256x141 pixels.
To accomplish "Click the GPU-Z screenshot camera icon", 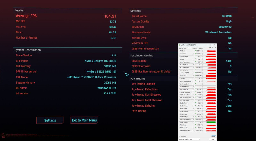I will pyautogui.click(x=210, y=48).
